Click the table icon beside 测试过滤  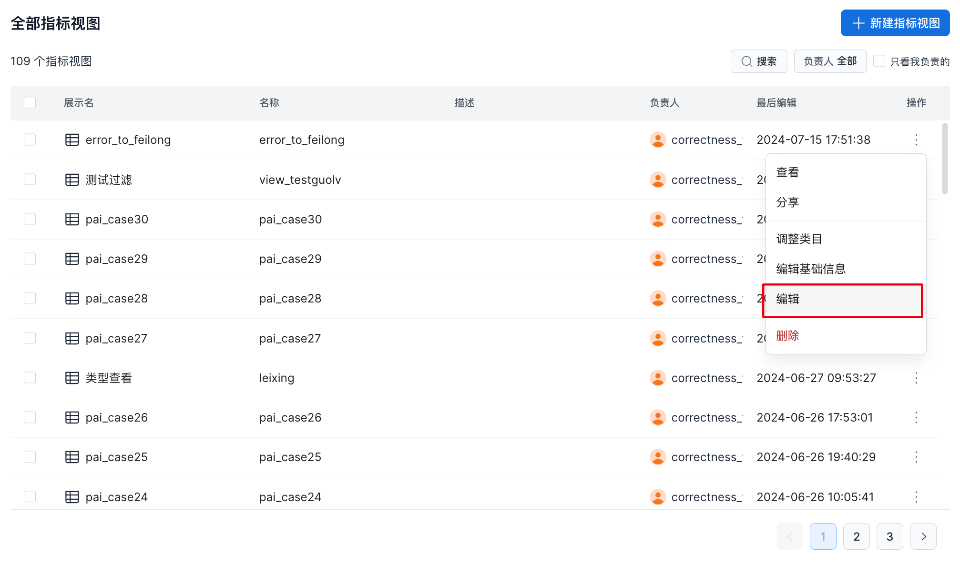tap(72, 180)
